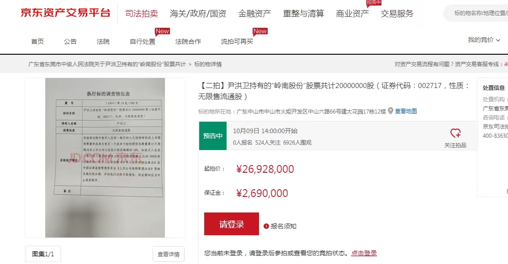Click the 点击登录 link
The image size is (508, 264).
364,254
